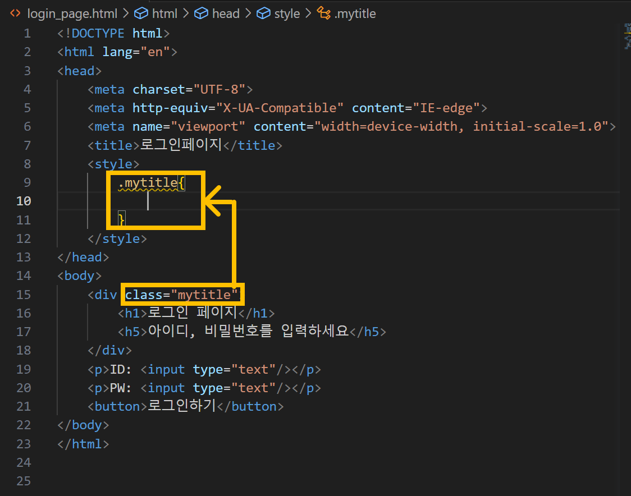Viewport: 631px width, 496px height.
Task: Open the breadcrumb chevron after html
Action: tap(185, 13)
